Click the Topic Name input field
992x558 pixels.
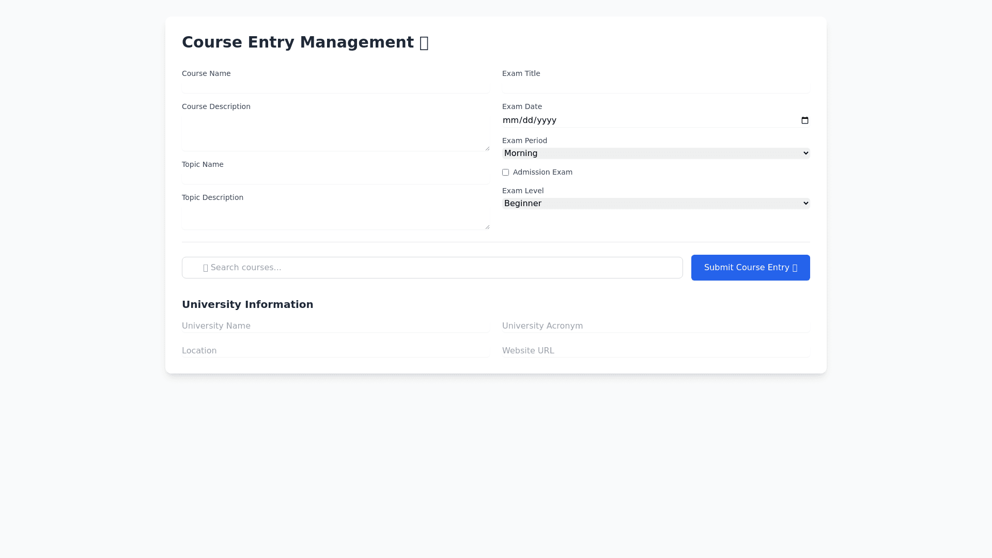[x=336, y=178]
